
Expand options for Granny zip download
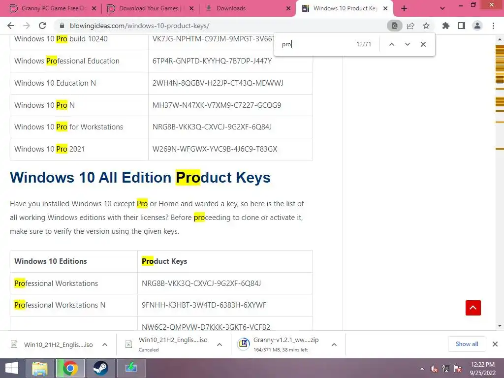[334, 345]
